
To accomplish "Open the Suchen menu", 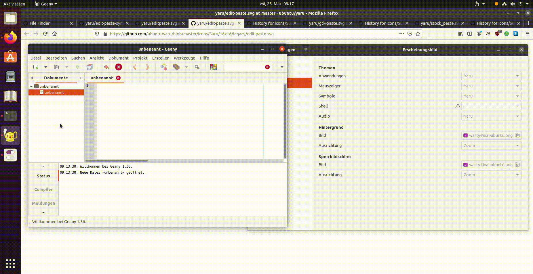I will (78, 58).
